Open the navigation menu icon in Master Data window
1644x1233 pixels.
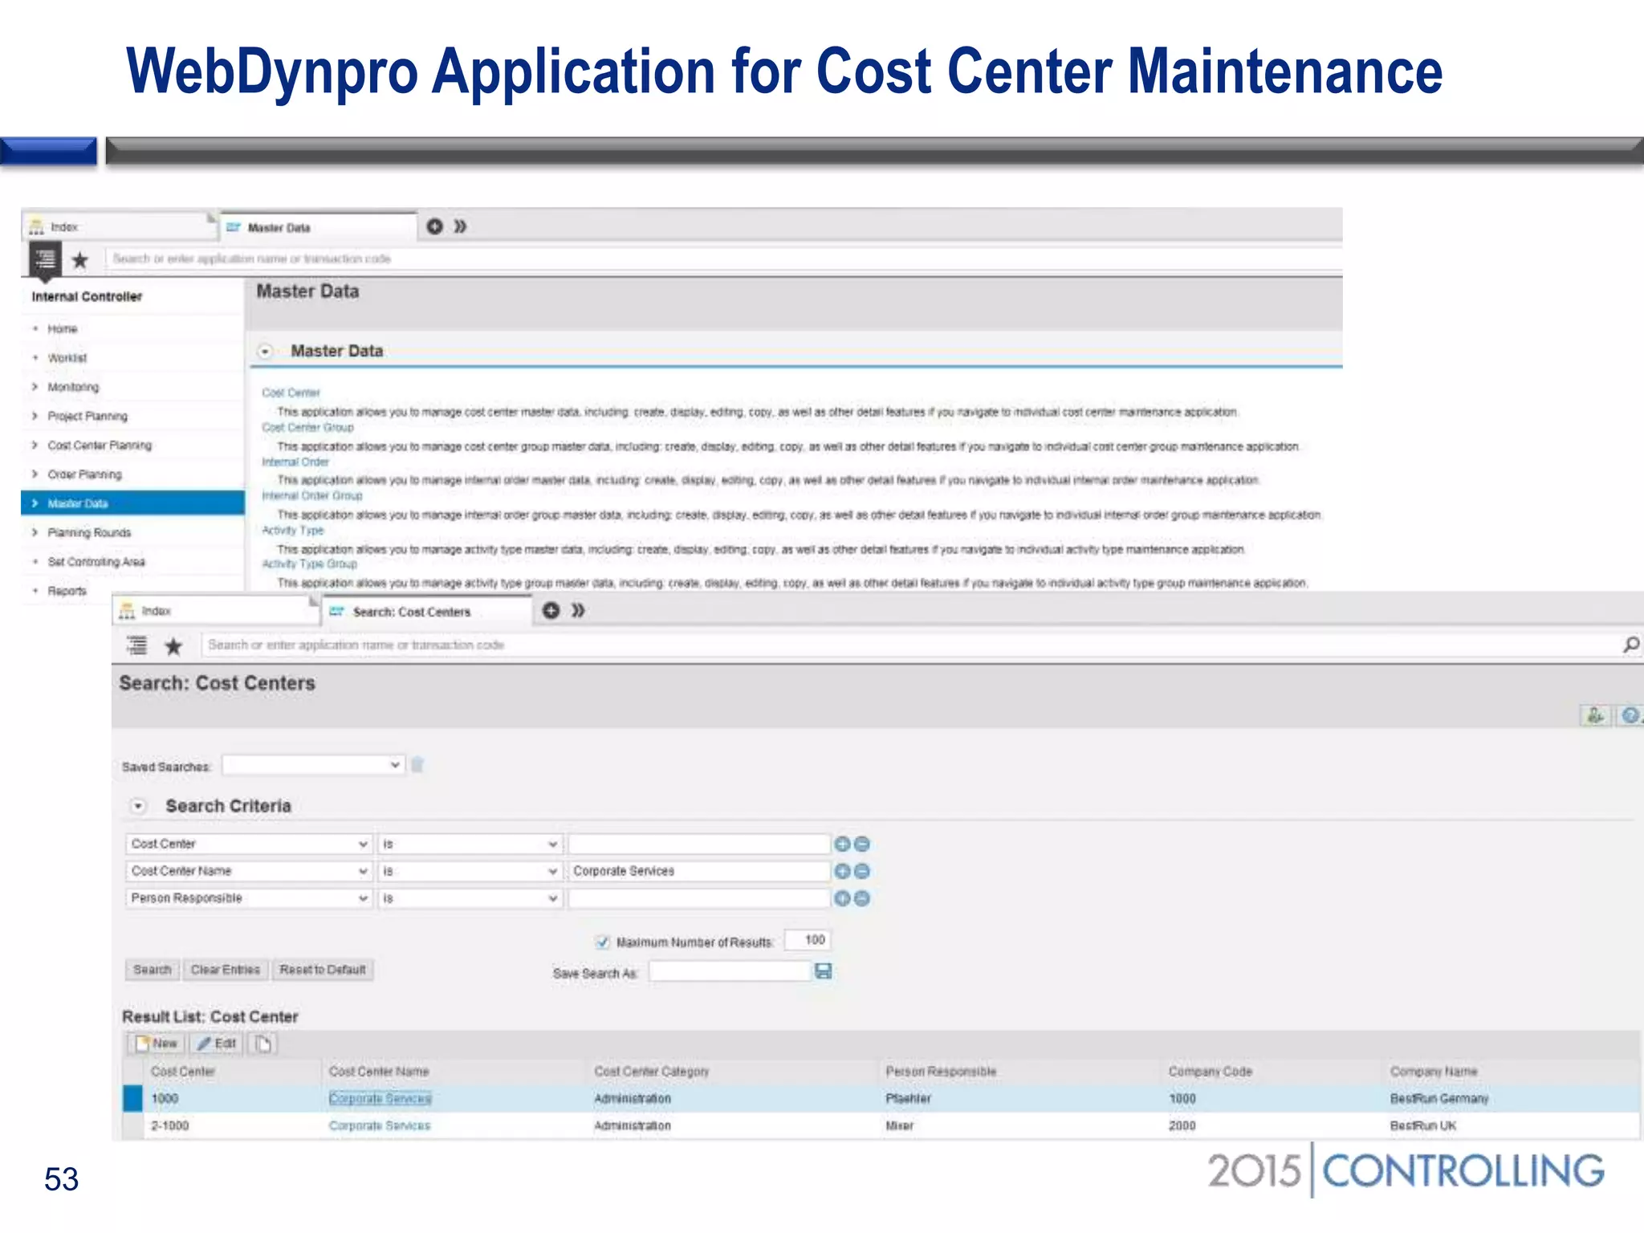[45, 260]
